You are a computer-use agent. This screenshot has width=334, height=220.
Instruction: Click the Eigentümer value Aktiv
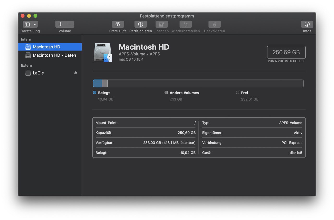(x=298, y=133)
